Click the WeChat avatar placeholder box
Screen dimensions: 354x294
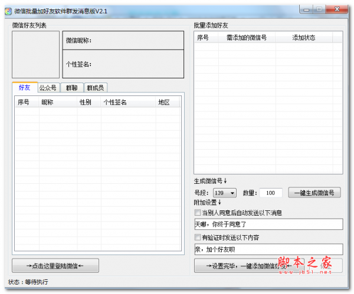[35, 55]
